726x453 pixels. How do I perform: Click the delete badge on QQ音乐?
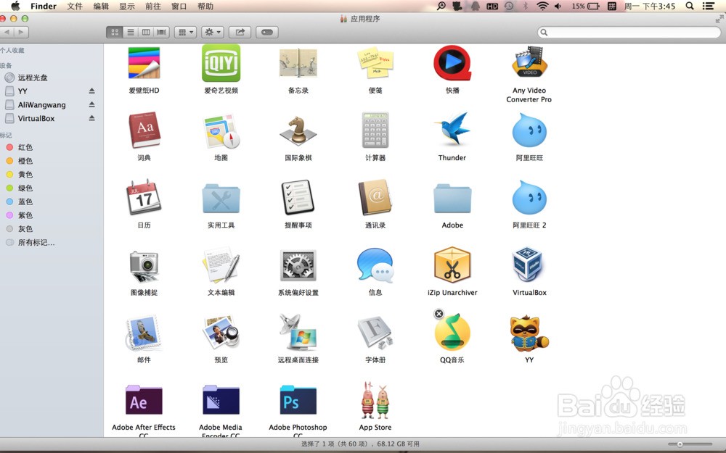click(x=439, y=314)
